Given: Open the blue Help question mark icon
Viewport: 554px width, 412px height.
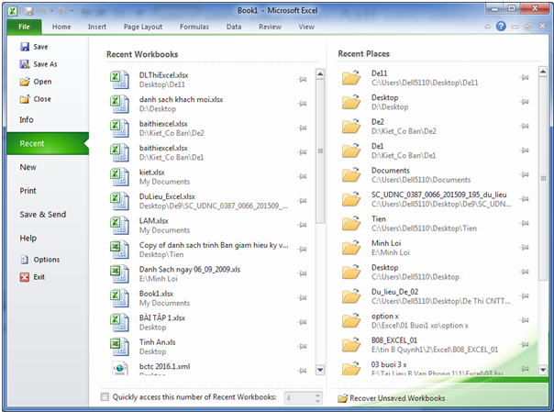Looking at the screenshot, I should (501, 26).
